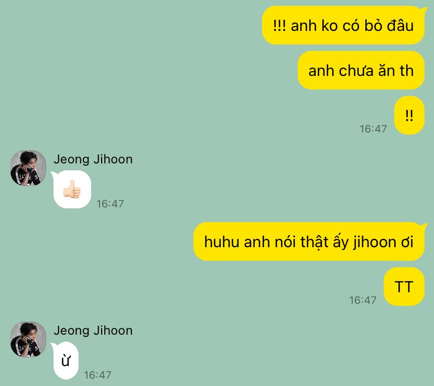This screenshot has height=386, width=434.
Task: Click the upper 'Jeong Jihoon' sender name
Action: tap(93, 159)
